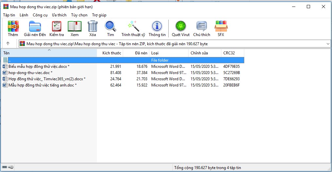This screenshot has height=172, width=332.
Task: Sort by the CRC32 column header
Action: click(x=232, y=53)
